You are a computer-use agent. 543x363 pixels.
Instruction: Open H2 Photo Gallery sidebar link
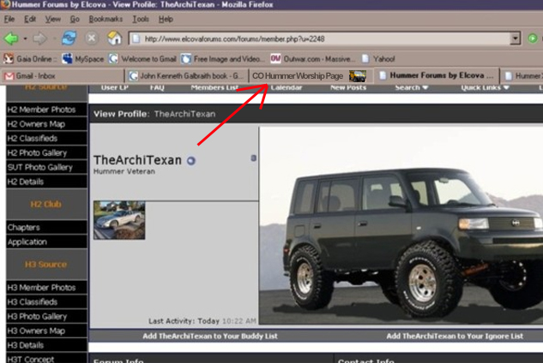click(46, 153)
